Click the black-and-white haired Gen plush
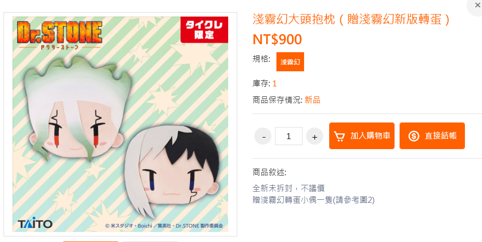482x242 pixels. pos(174,171)
